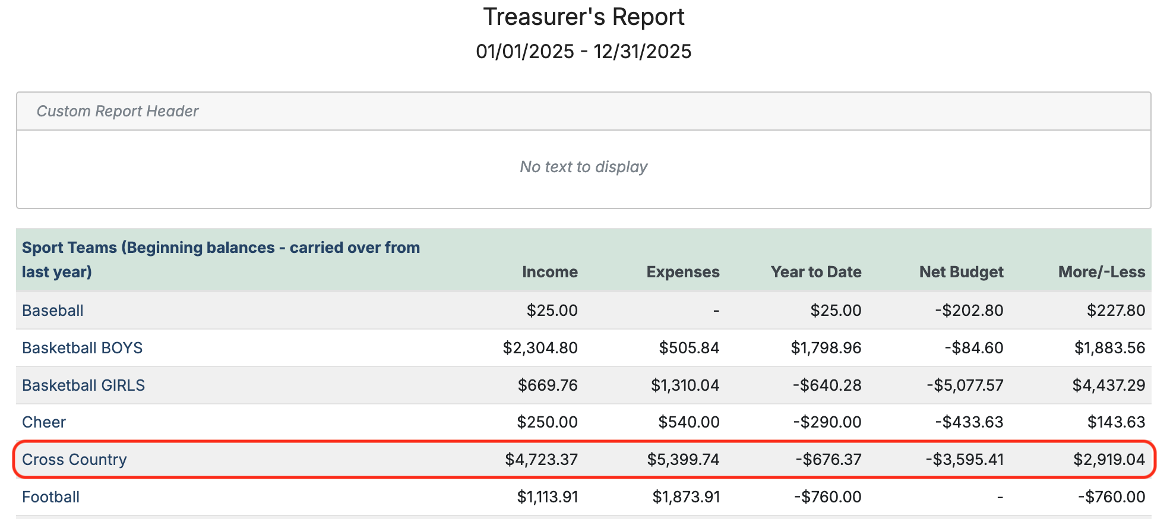Image resolution: width=1170 pixels, height=519 pixels.
Task: Open the Basketball GIRLS link
Action: click(84, 385)
